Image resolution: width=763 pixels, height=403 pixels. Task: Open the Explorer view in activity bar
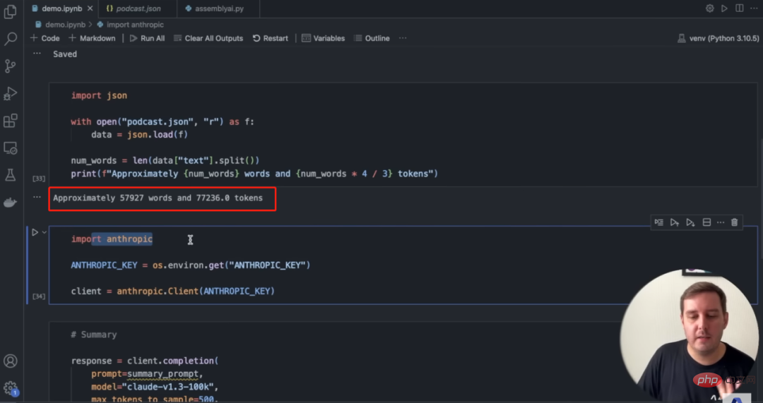click(x=10, y=12)
